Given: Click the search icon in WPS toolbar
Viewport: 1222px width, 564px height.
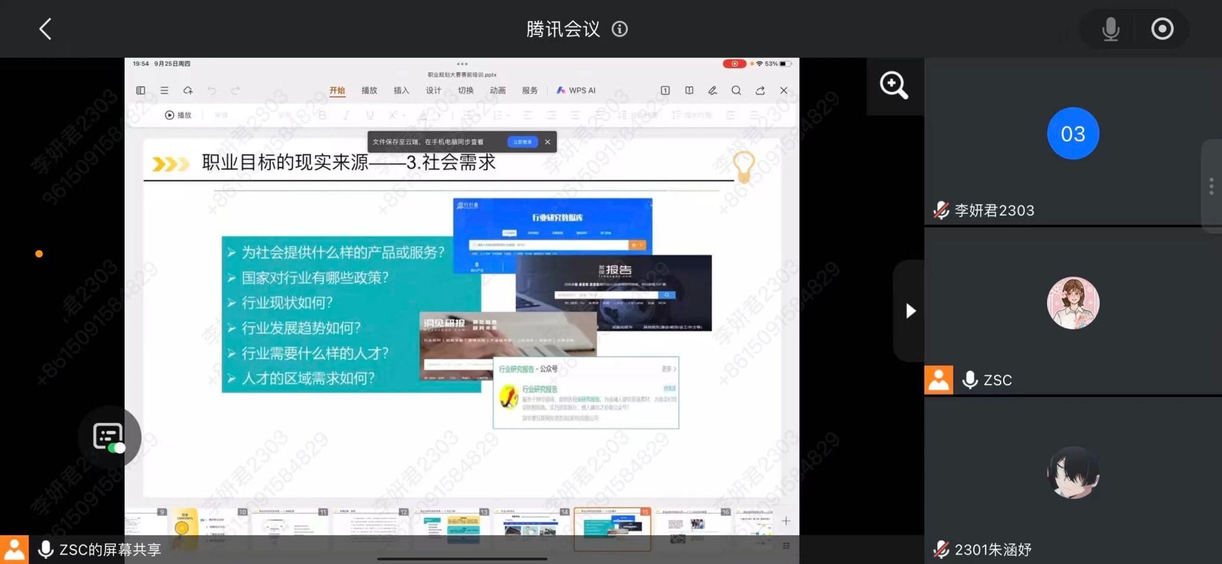Looking at the screenshot, I should (x=736, y=90).
